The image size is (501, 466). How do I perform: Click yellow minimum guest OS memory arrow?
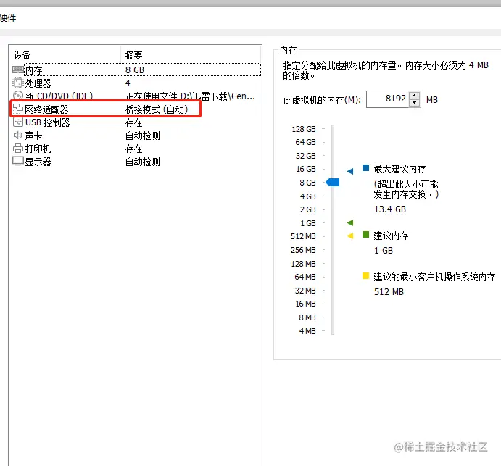point(350,236)
